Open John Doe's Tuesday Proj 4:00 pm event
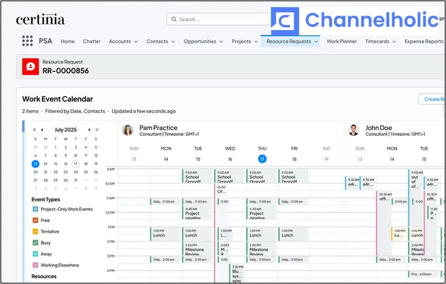Image resolution: width=446 pixels, height=284 pixels. pos(424,274)
